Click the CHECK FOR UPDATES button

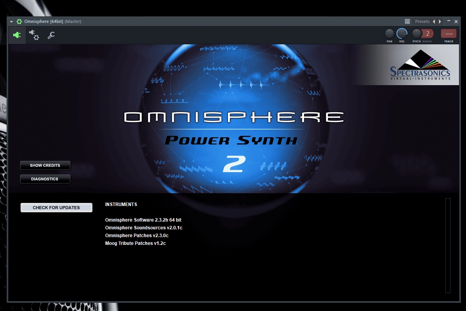click(56, 208)
